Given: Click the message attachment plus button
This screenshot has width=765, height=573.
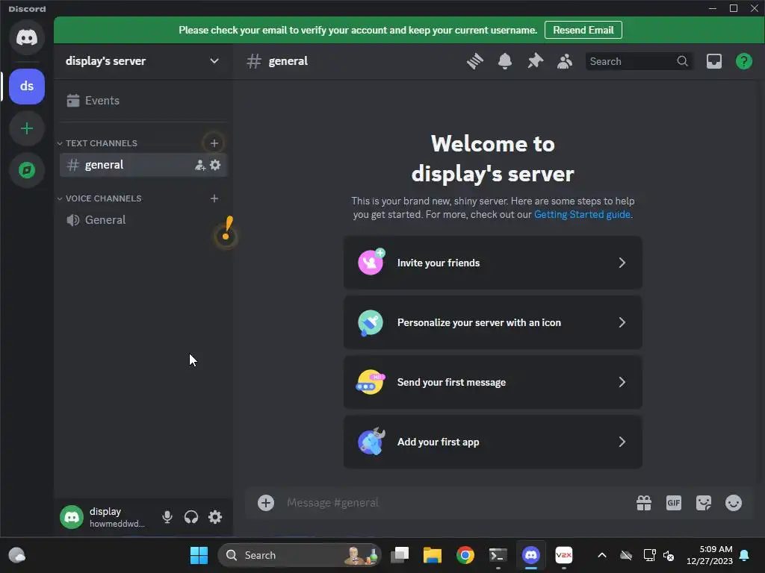Looking at the screenshot, I should coord(266,503).
